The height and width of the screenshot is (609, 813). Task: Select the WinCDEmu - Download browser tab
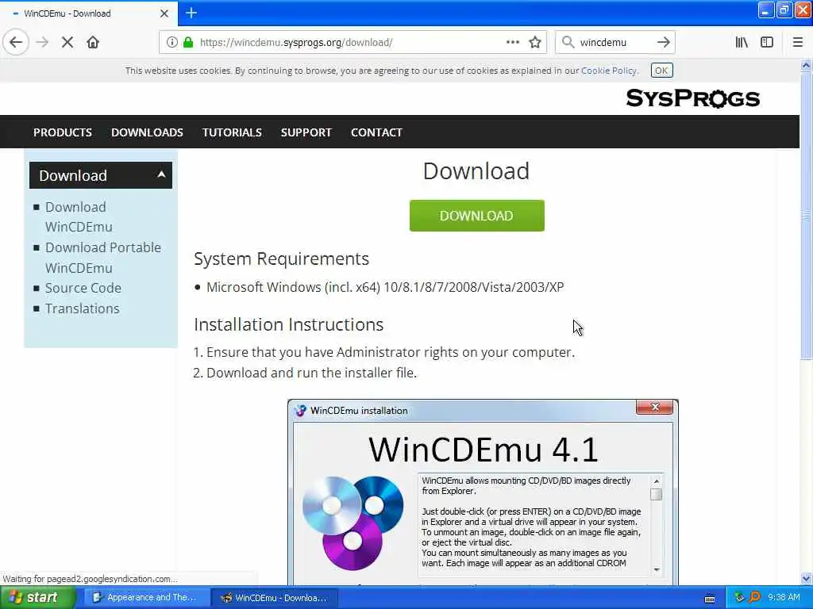[89, 13]
